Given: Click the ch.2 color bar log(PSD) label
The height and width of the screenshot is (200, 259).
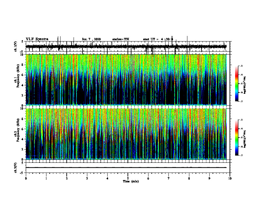Looking at the screenshot, I should click(245, 139).
